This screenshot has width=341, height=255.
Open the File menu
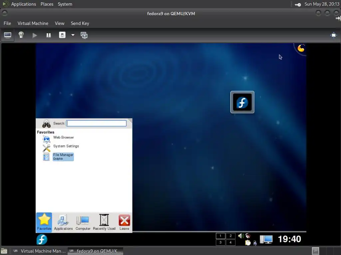pyautogui.click(x=7, y=23)
